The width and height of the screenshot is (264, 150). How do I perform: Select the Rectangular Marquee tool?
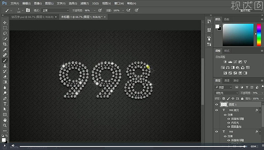(x=5, y=28)
